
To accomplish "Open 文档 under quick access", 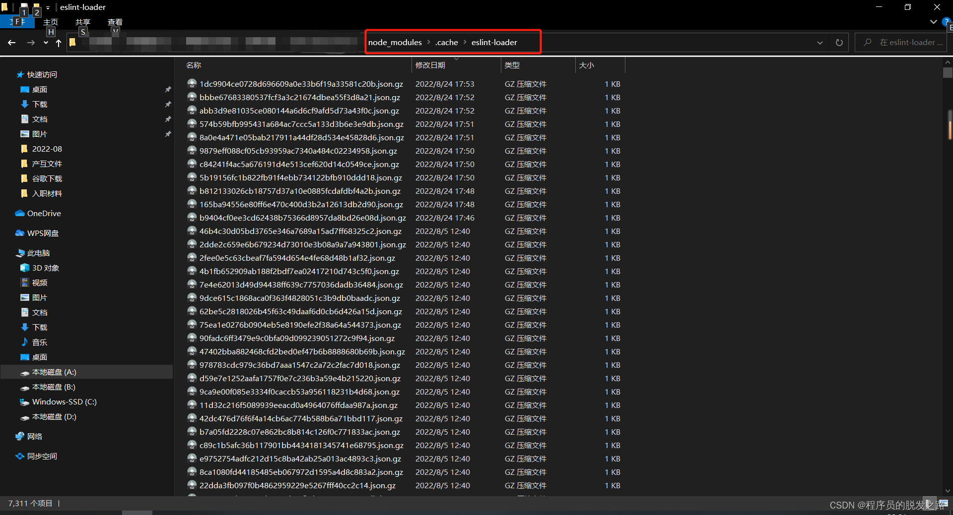I will 40,119.
